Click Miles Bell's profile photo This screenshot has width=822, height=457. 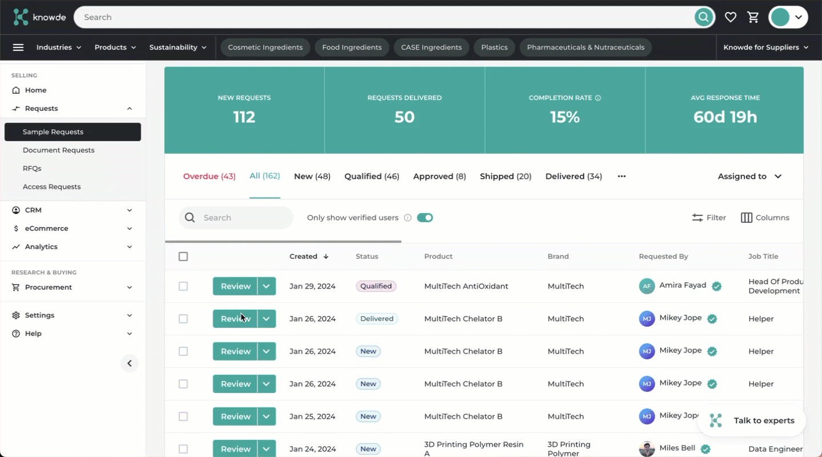[647, 449]
